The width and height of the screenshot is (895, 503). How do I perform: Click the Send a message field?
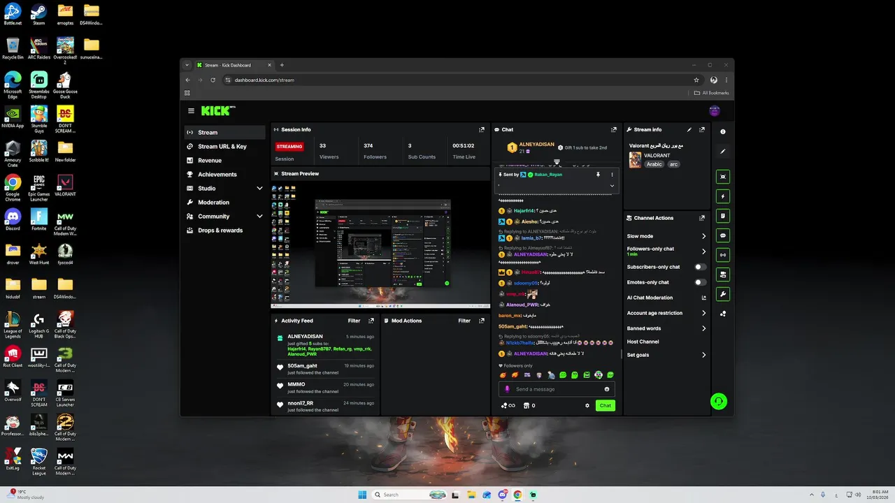(x=557, y=389)
